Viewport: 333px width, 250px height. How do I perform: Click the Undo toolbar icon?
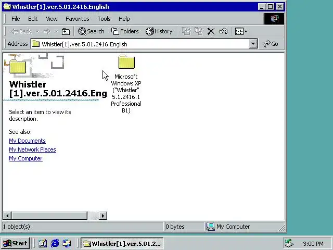[x=223, y=31]
